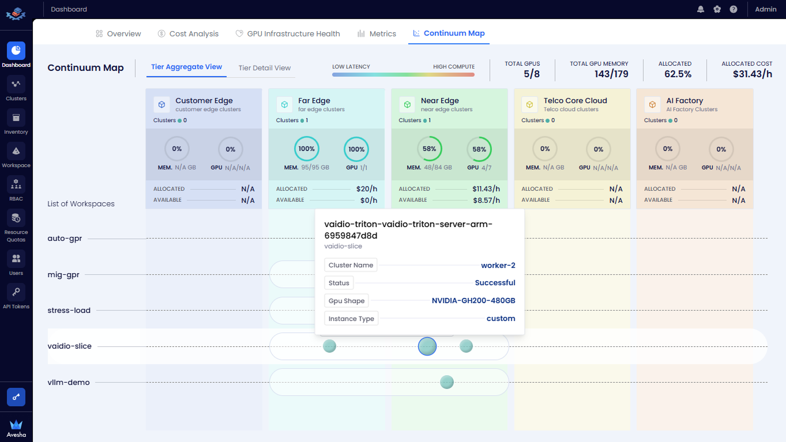This screenshot has width=786, height=442.
Task: Select the vllm-demo workspace node
Action: pos(447,382)
